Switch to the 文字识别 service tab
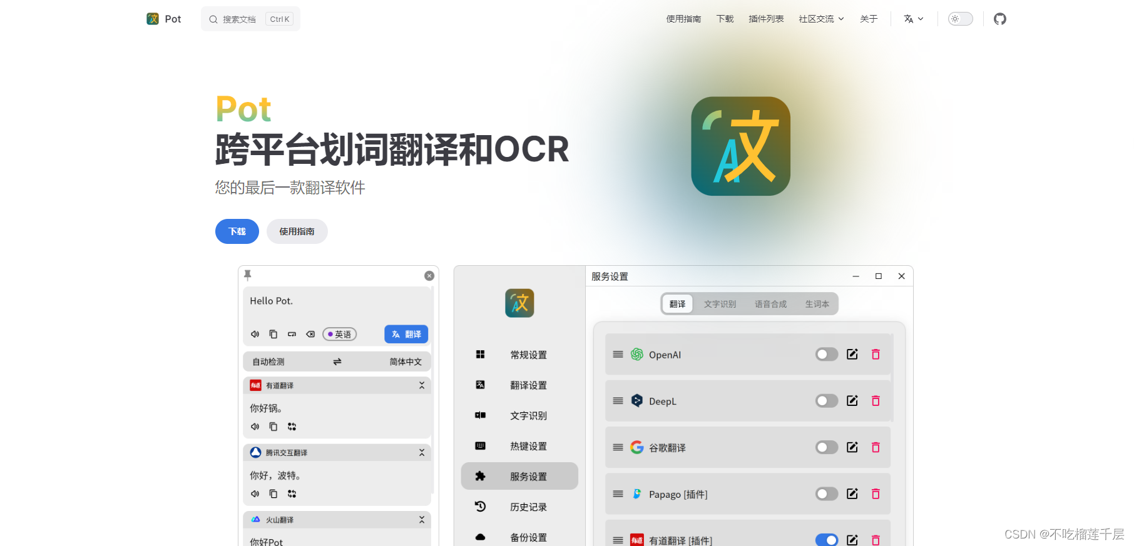This screenshot has width=1134, height=546. point(720,304)
